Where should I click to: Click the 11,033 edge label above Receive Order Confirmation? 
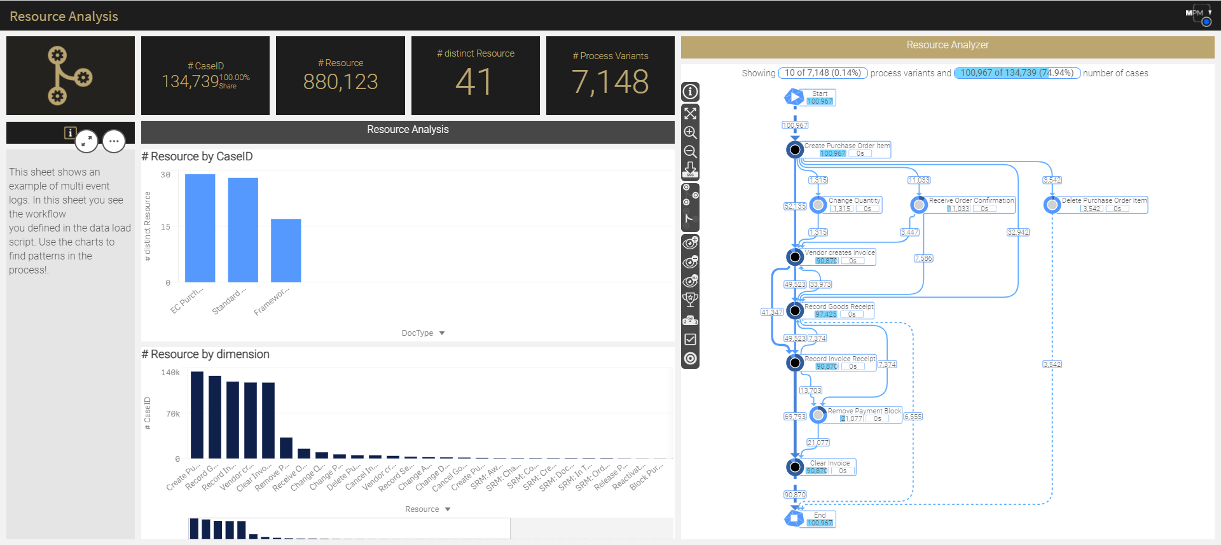[x=919, y=180]
